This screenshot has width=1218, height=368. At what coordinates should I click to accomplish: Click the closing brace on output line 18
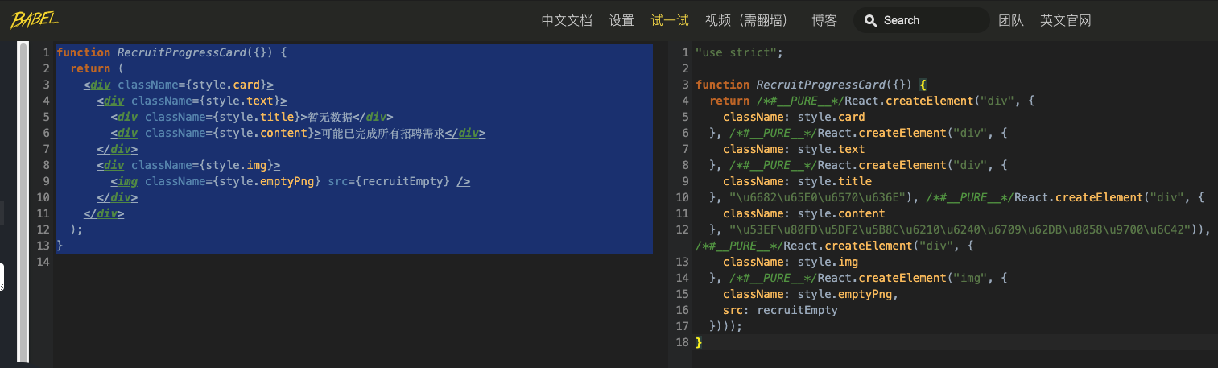(699, 342)
